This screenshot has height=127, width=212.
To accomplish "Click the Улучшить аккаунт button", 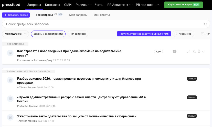I will (x=183, y=5).
